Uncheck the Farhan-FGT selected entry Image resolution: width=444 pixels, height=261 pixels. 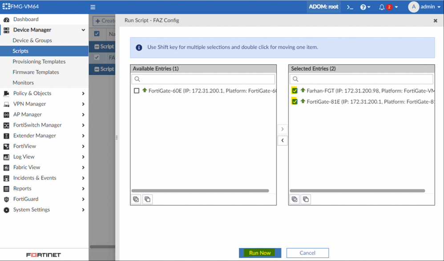click(295, 91)
